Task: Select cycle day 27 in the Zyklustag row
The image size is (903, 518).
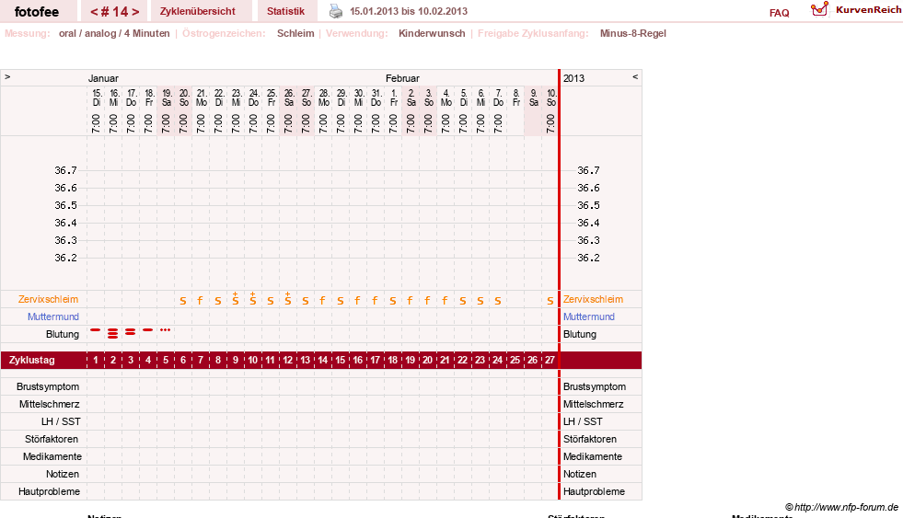Action: pyautogui.click(x=550, y=361)
